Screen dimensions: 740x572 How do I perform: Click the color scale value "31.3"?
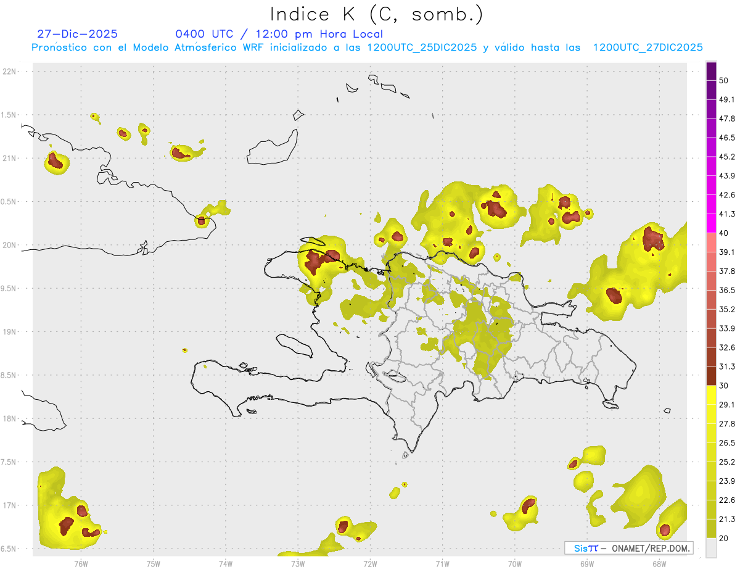726,367
